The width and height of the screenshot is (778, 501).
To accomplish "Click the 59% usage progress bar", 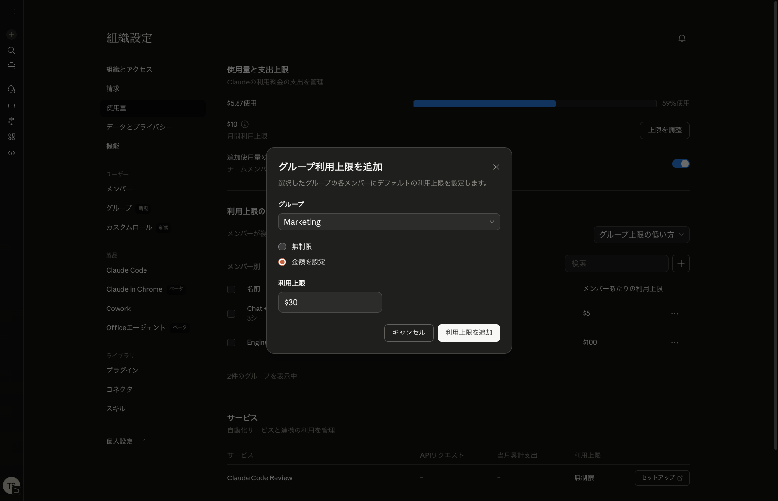I will [534, 103].
